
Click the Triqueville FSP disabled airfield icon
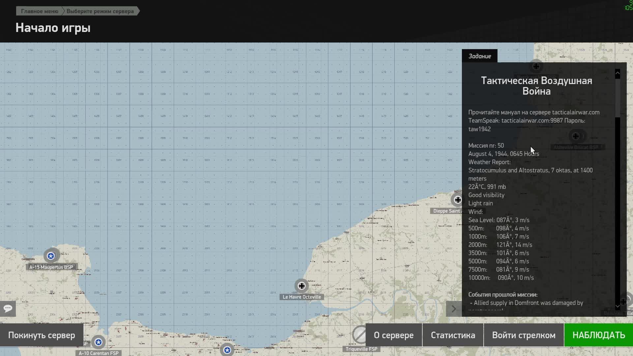360,335
